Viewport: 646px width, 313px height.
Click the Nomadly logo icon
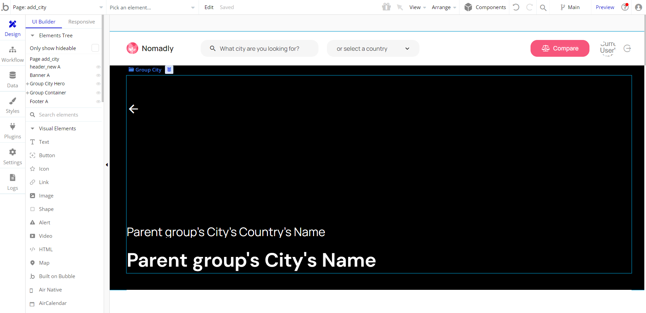pyautogui.click(x=132, y=48)
